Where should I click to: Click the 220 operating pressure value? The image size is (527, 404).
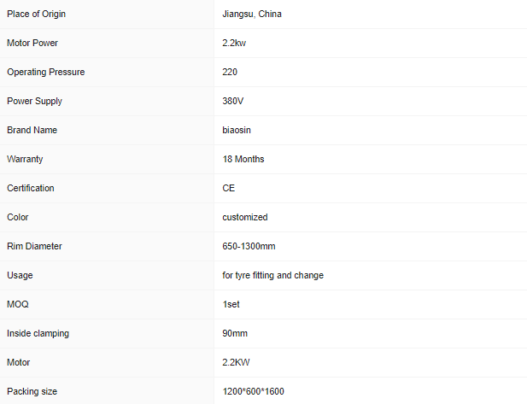tap(230, 72)
